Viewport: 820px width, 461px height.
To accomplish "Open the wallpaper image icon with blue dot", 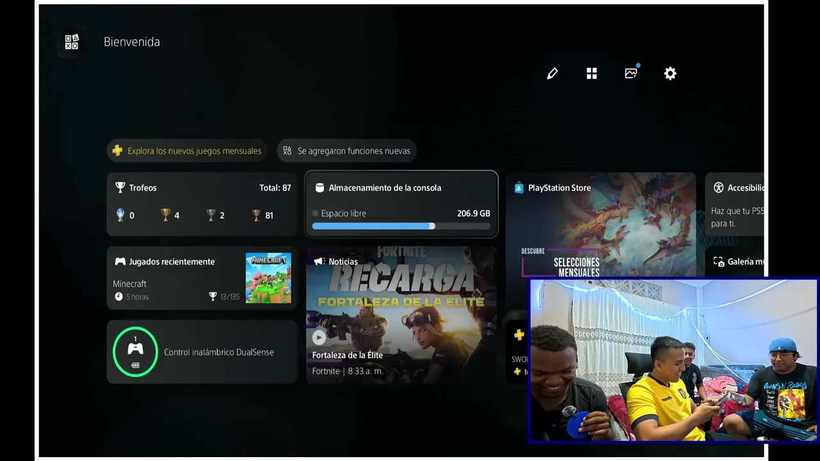I will (x=632, y=72).
